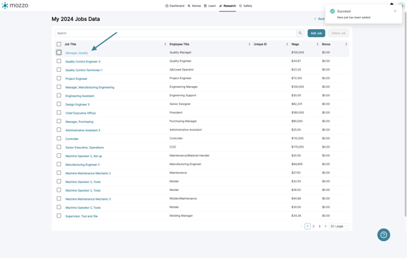Click into the Search input field
This screenshot has width=407, height=258.
coord(176,33)
